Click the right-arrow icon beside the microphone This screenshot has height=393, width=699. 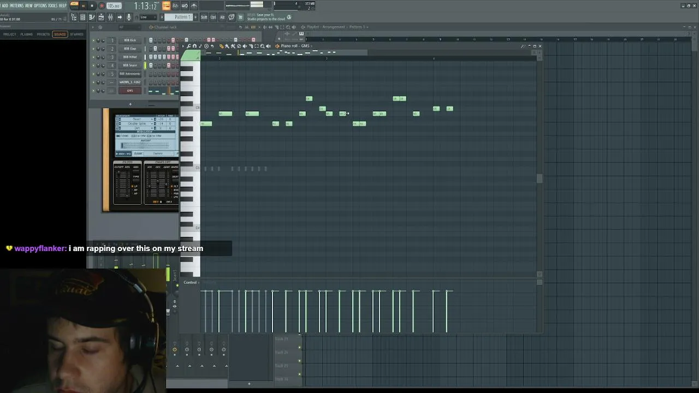[120, 17]
